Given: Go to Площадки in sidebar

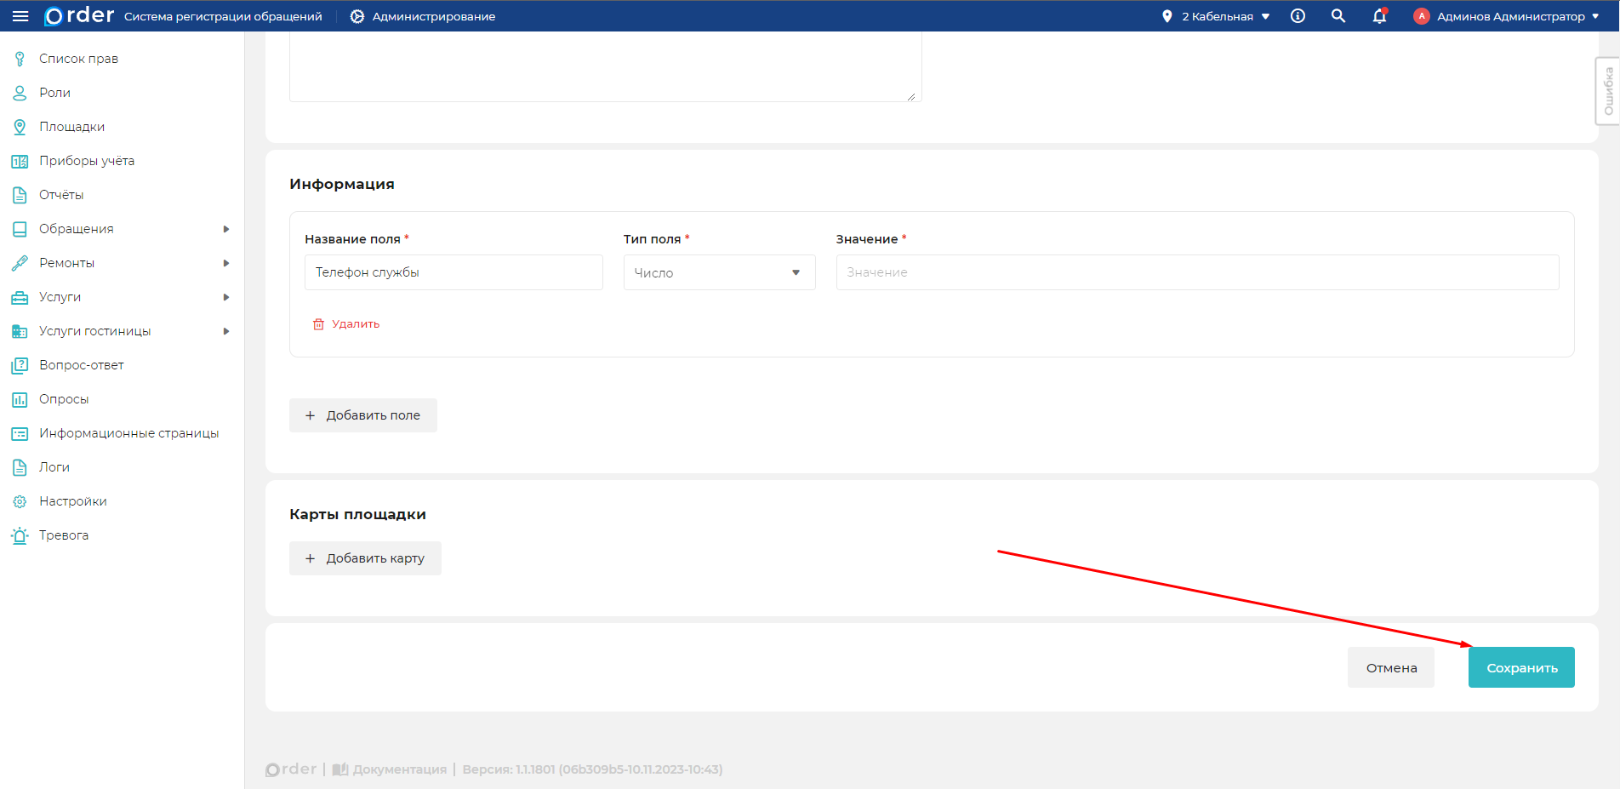Looking at the screenshot, I should click(72, 127).
